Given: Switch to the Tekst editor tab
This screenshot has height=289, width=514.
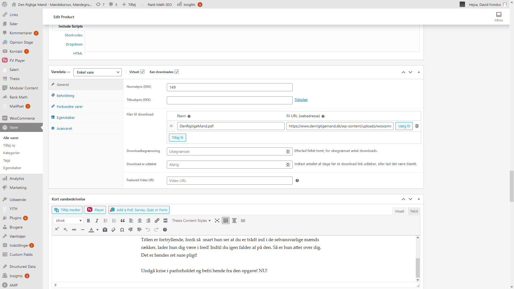Looking at the screenshot, I should (414, 211).
